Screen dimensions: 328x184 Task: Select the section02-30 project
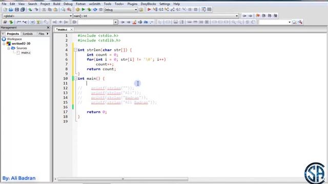tap(21, 43)
